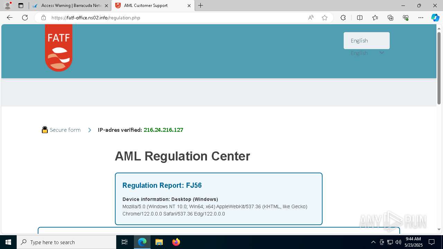Open the browser profile icon
The width and height of the screenshot is (443, 249).
tap(7, 6)
